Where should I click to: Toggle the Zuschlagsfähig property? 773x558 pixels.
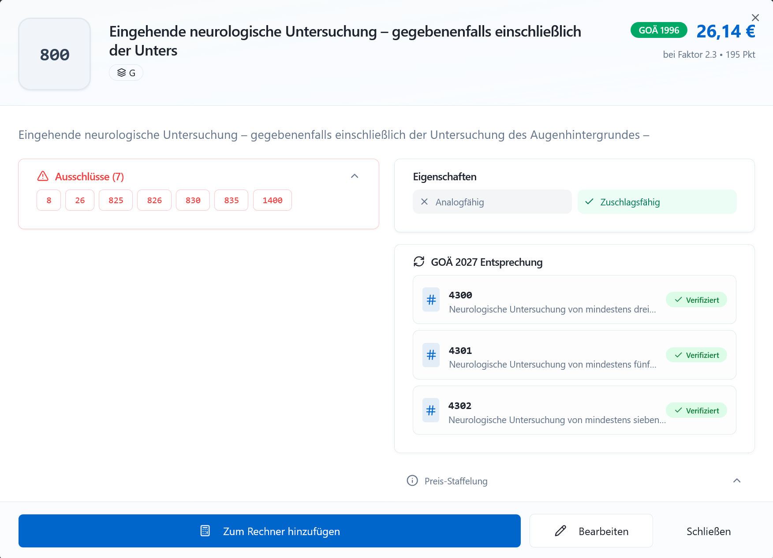click(657, 202)
